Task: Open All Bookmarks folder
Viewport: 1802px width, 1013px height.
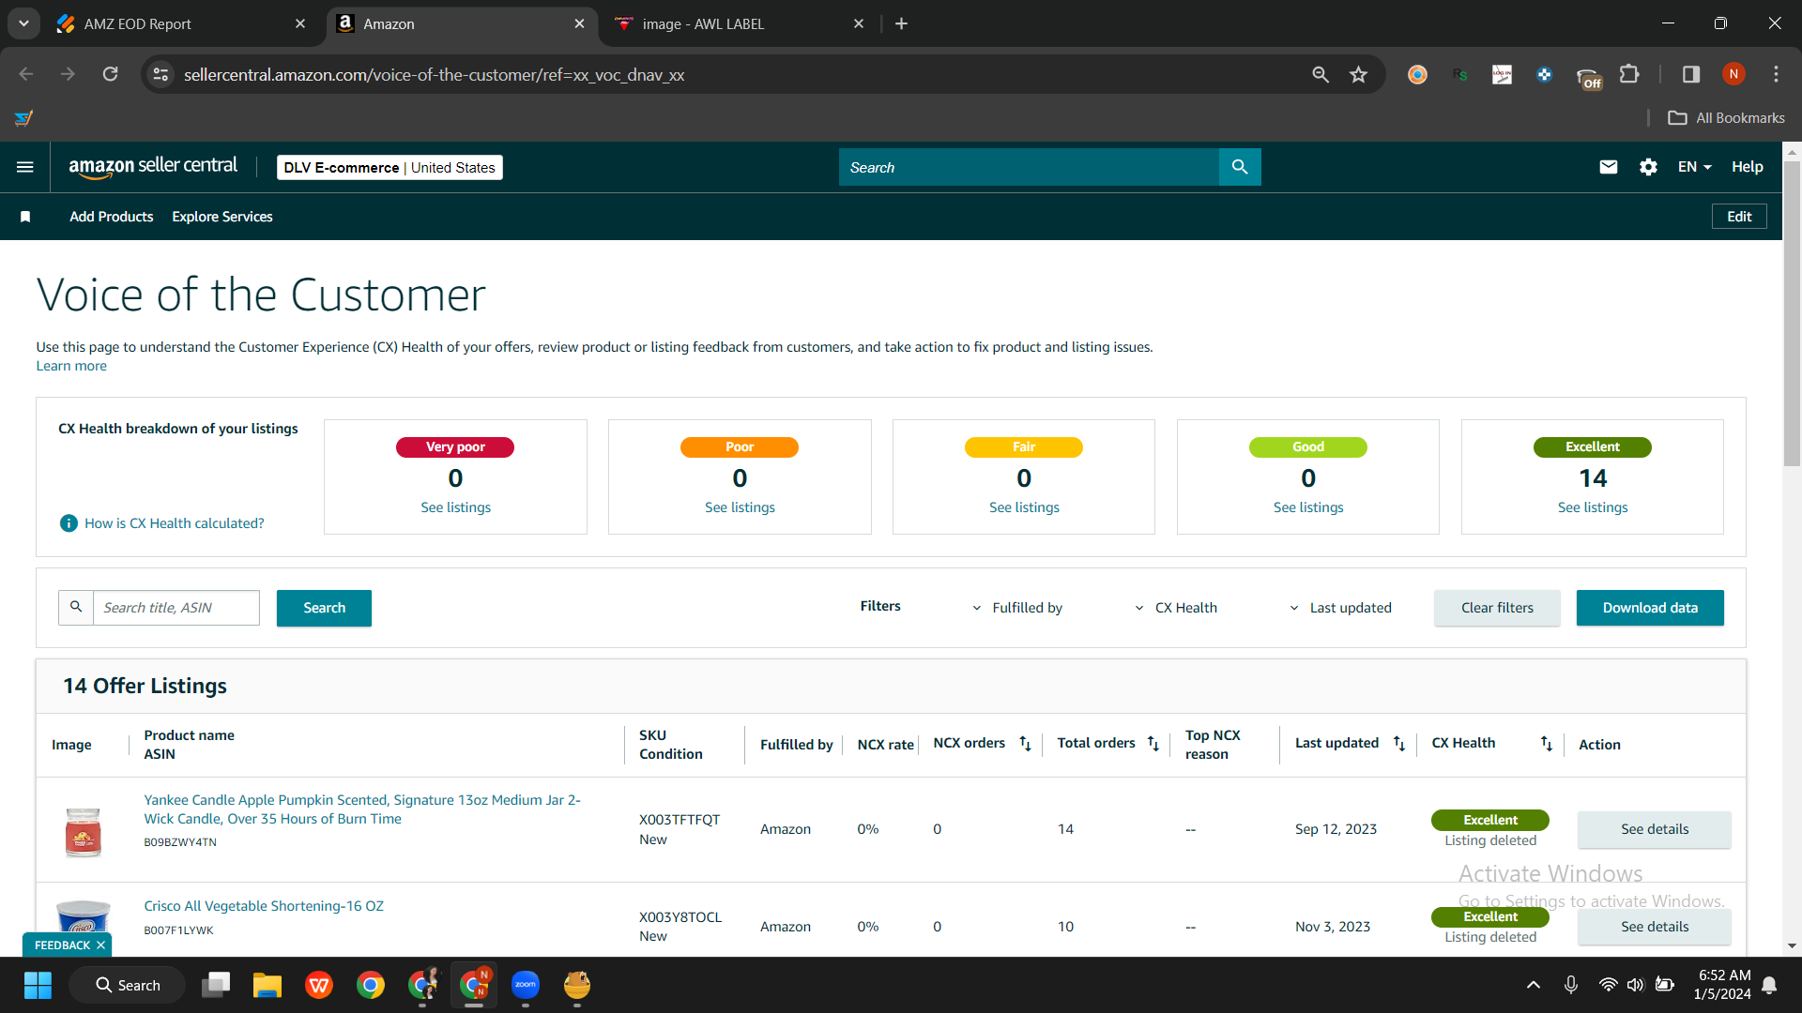Action: (1726, 118)
